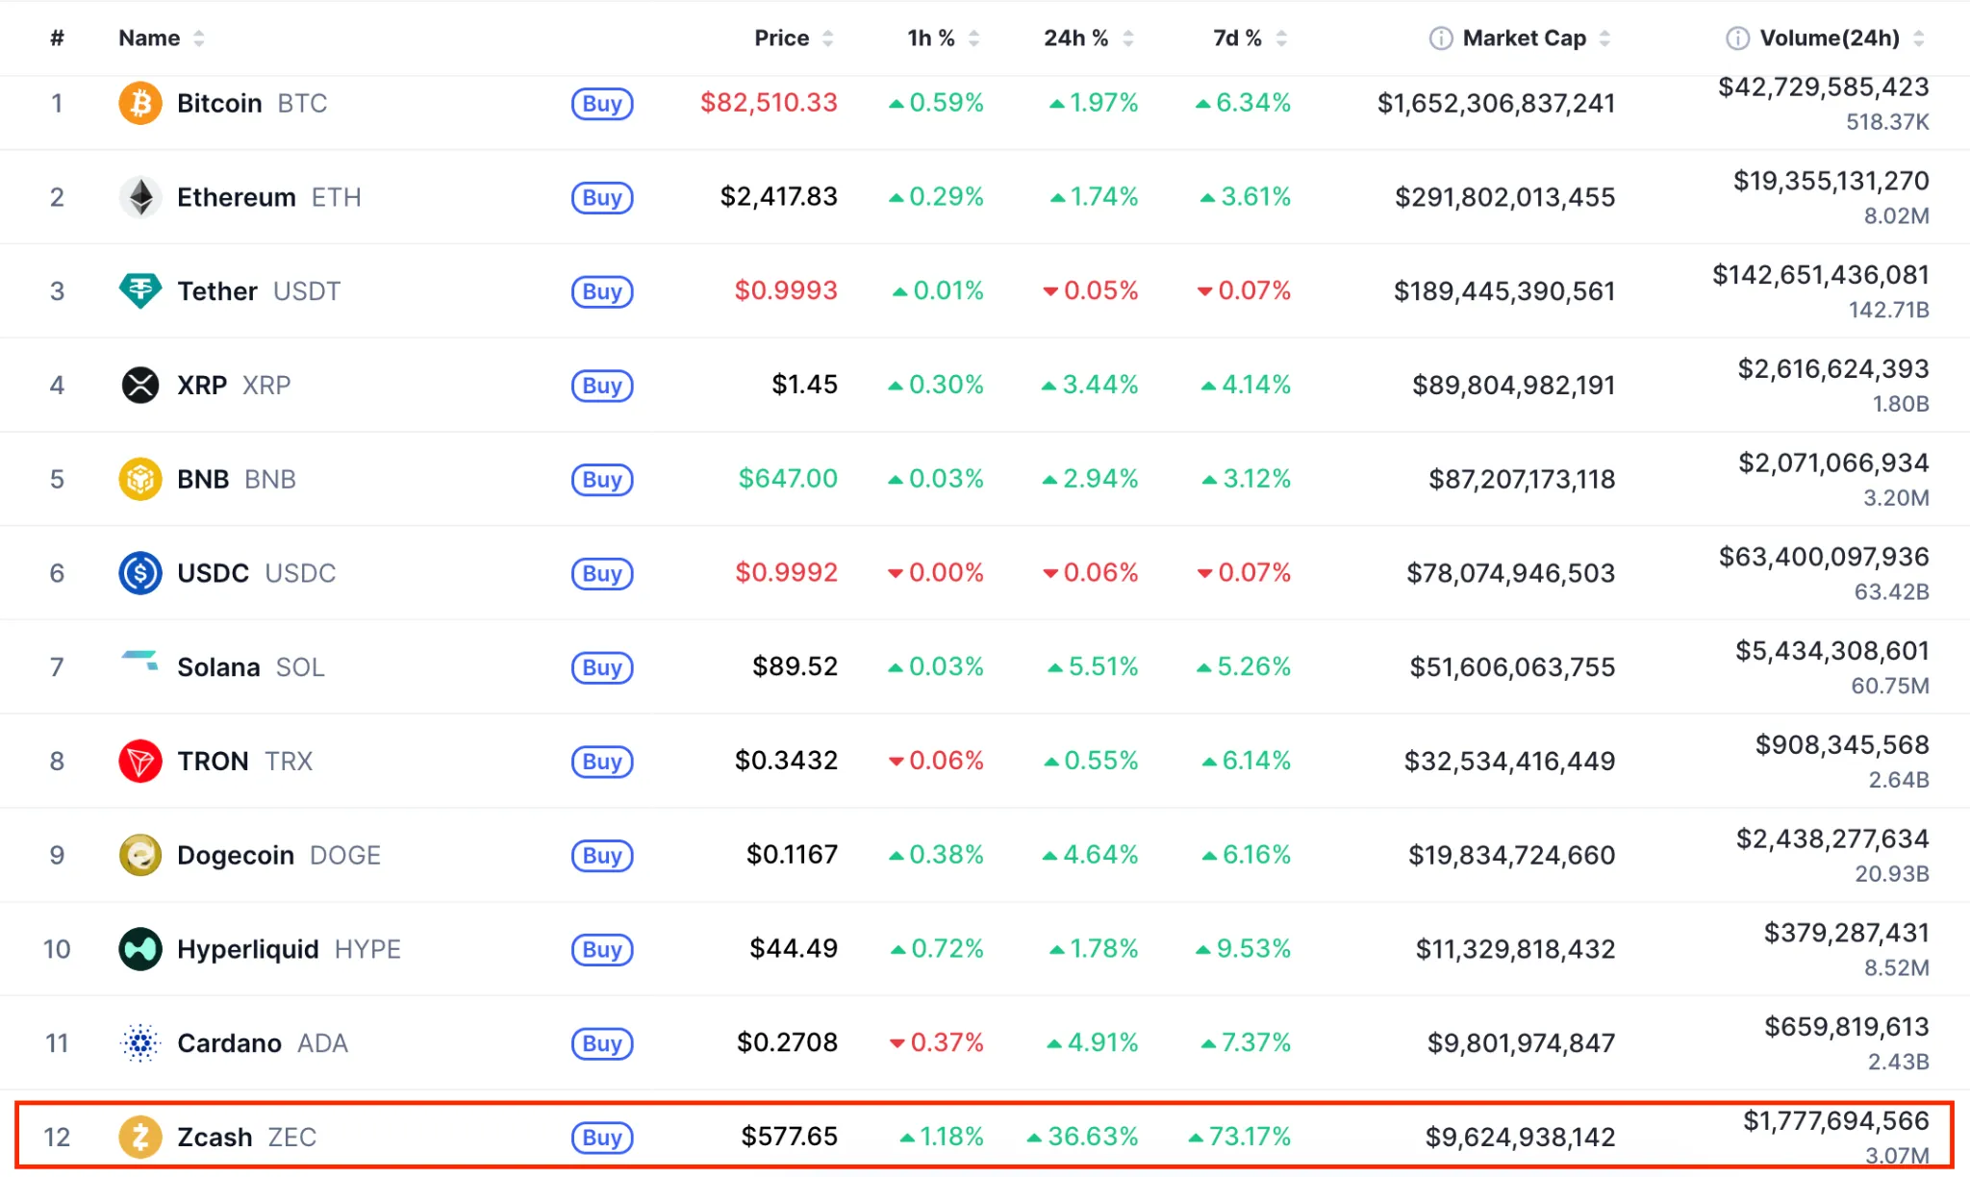This screenshot has width=1970, height=1177.
Task: Open the XRP name link
Action: tap(202, 386)
